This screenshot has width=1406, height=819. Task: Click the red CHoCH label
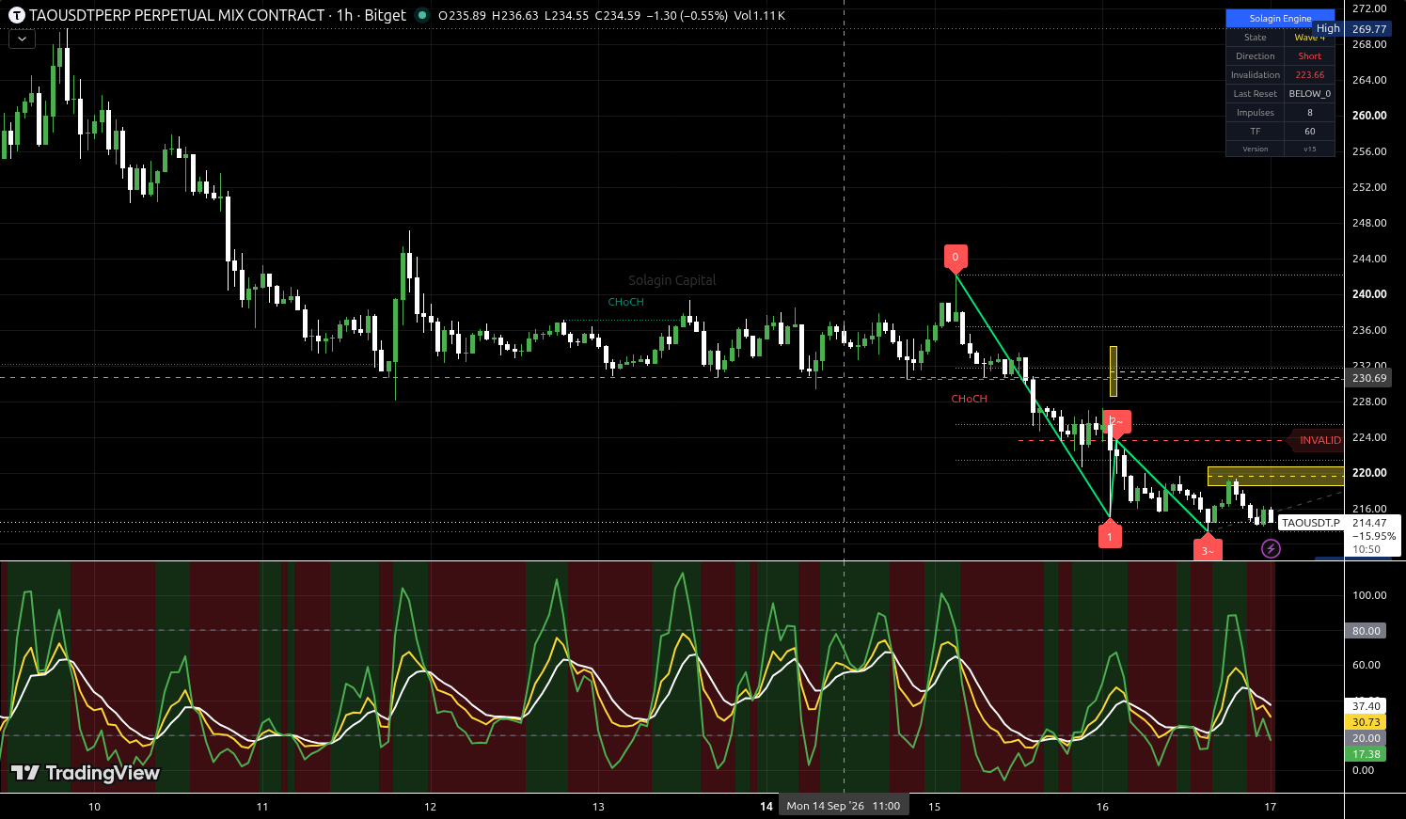pos(970,399)
